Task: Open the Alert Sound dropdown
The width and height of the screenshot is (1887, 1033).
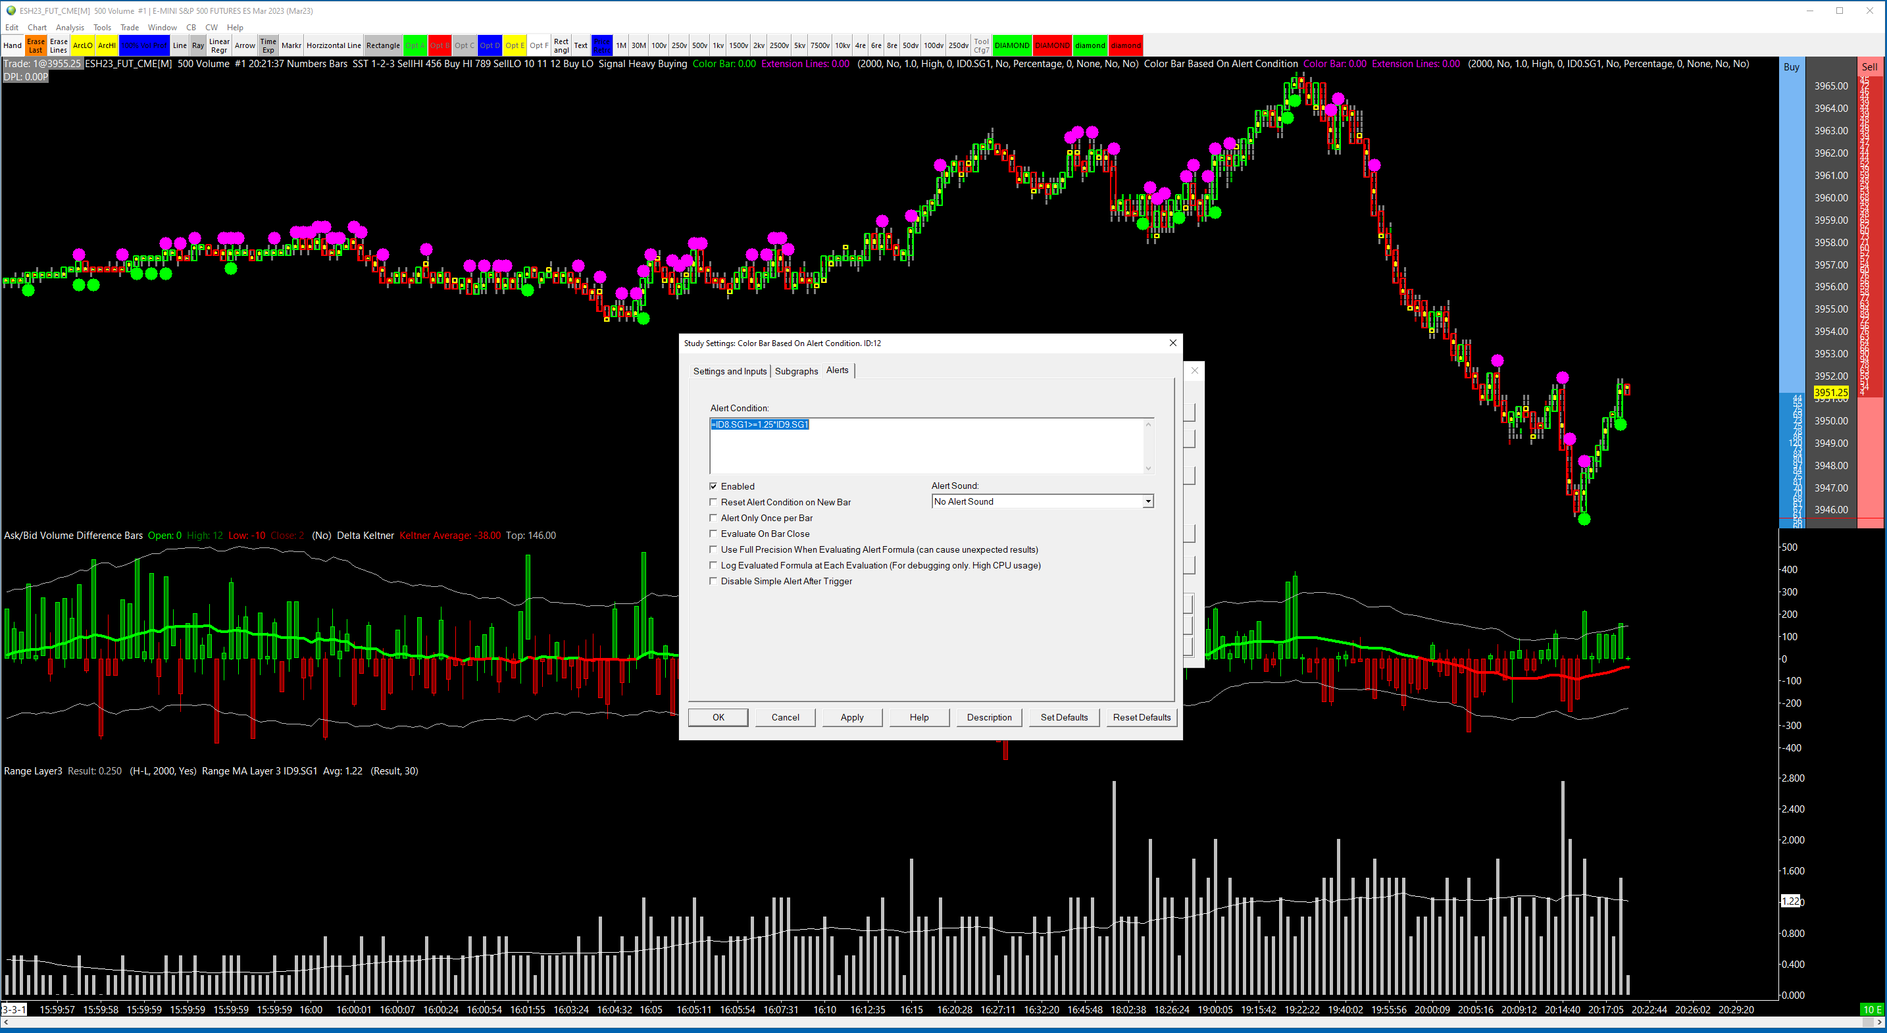Action: (x=1148, y=502)
